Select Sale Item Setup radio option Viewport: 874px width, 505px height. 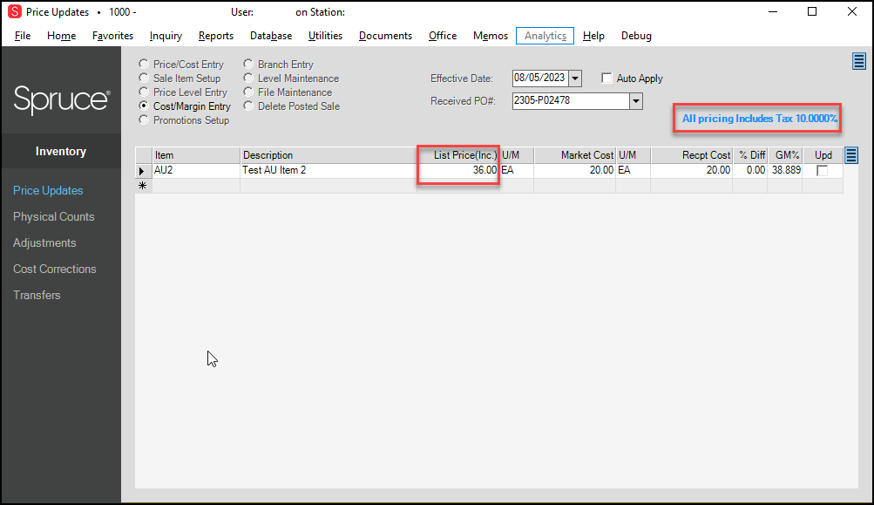click(x=180, y=78)
